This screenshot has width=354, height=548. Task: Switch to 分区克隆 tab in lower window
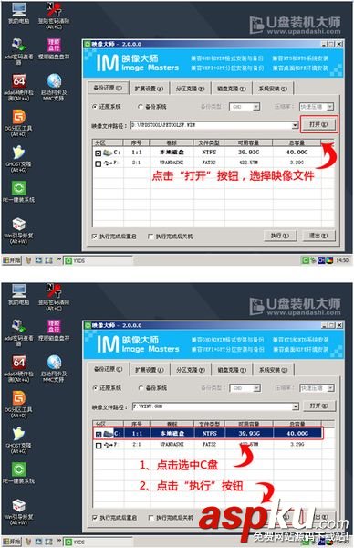(191, 370)
